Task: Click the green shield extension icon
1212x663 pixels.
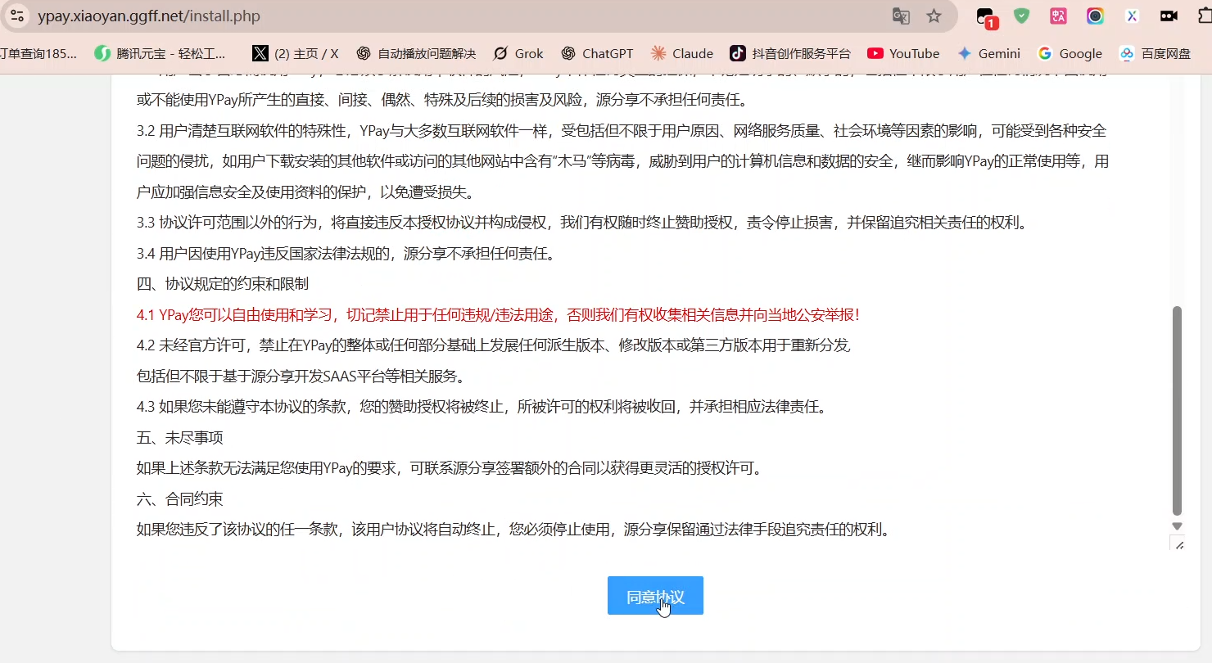Action: (1021, 16)
